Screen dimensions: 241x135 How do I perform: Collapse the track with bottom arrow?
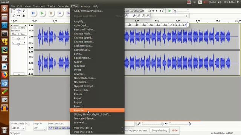(x=19, y=74)
